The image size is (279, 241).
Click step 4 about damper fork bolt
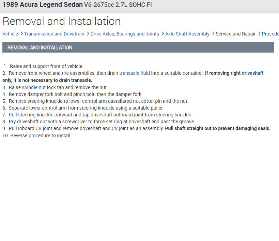pos(73,94)
